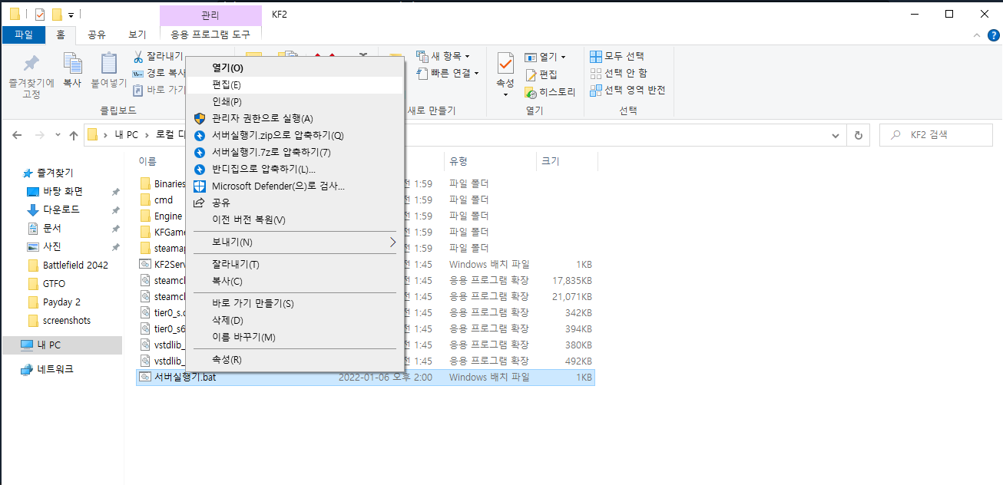The width and height of the screenshot is (1003, 485).
Task: Switch to the Share (공유) tab
Action: pos(97,35)
